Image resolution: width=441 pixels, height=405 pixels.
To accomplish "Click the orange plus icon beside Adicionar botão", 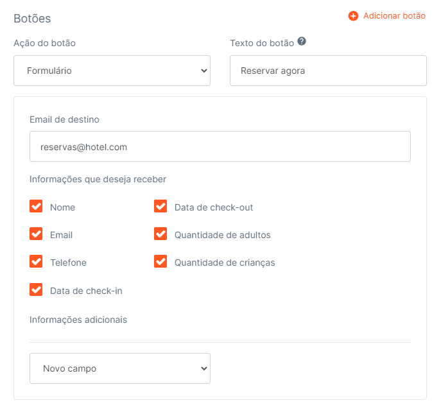I will click(353, 16).
